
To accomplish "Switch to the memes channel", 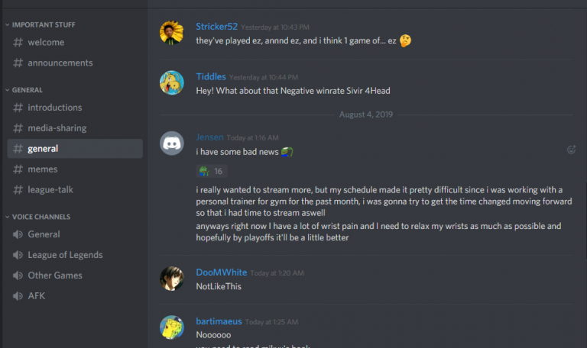I will (75, 169).
